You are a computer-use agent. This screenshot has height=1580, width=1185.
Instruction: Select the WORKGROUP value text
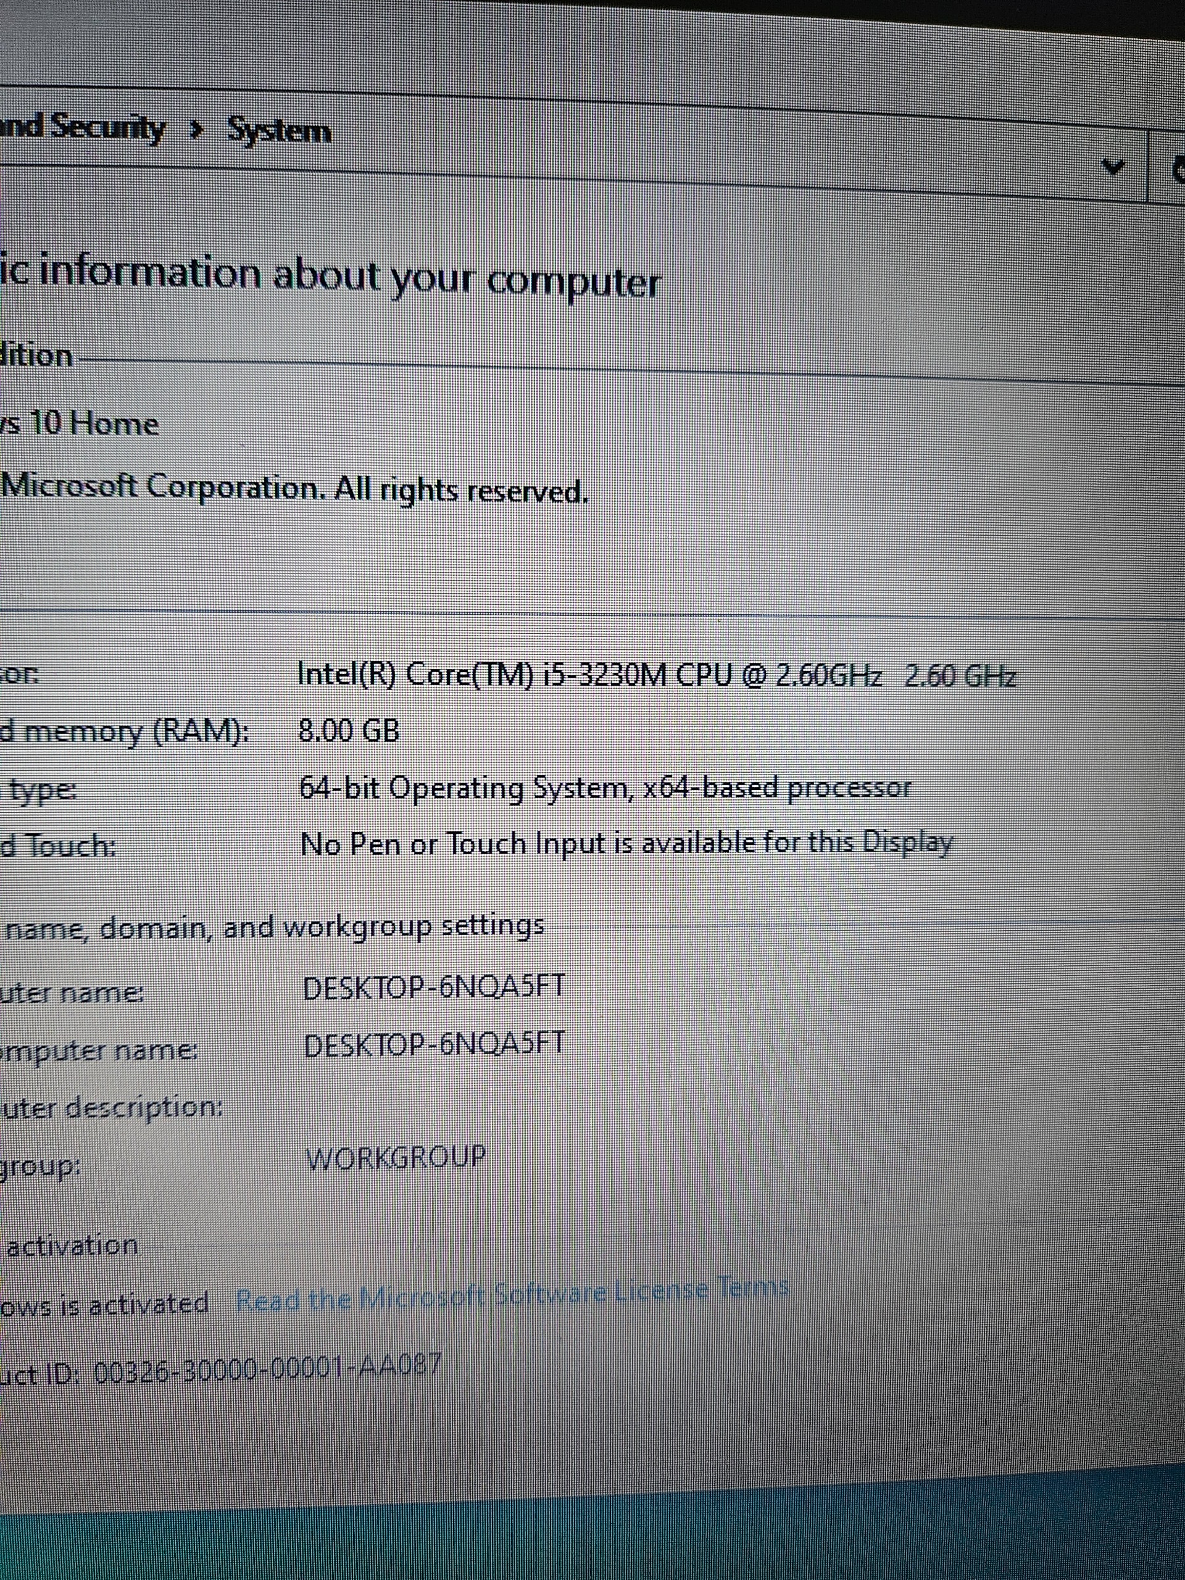(396, 1157)
